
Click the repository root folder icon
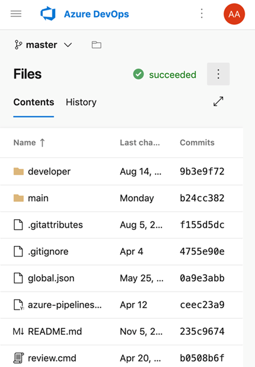point(96,45)
